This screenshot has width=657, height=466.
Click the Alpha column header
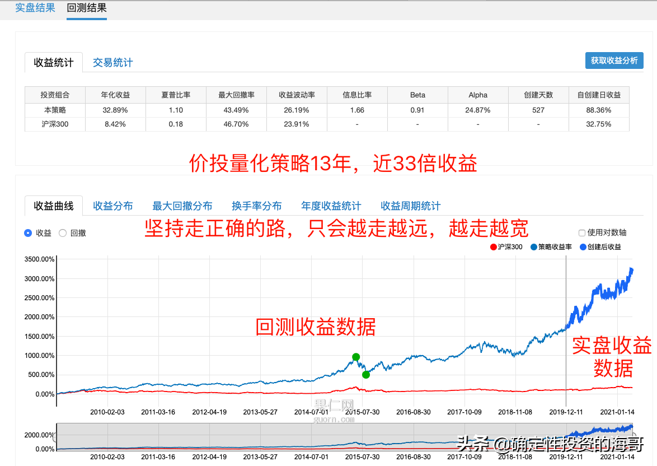tap(478, 95)
